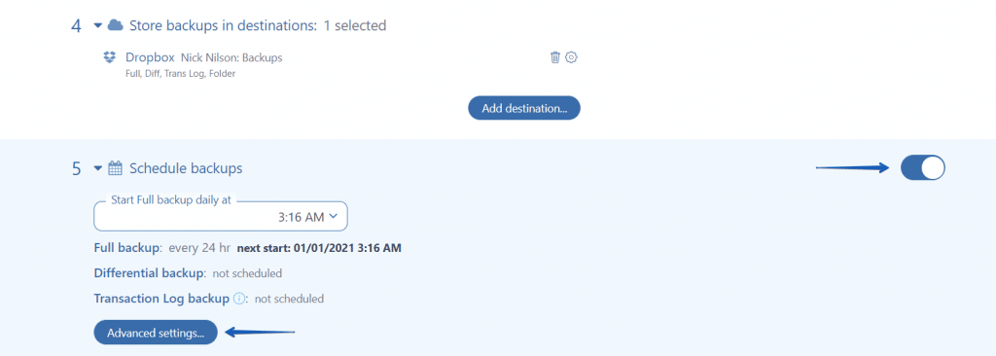The width and height of the screenshot is (996, 356).
Task: Open the 3:16 AM time chevron
Action: 335,216
